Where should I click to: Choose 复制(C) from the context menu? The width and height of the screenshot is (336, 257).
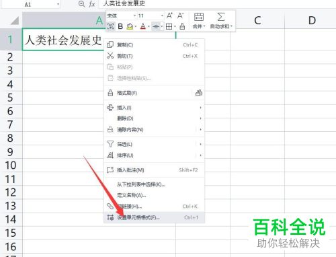(x=154, y=45)
